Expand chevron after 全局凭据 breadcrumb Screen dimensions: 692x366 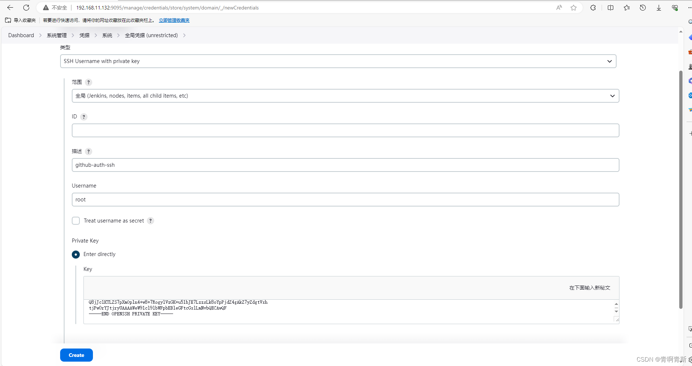[184, 35]
